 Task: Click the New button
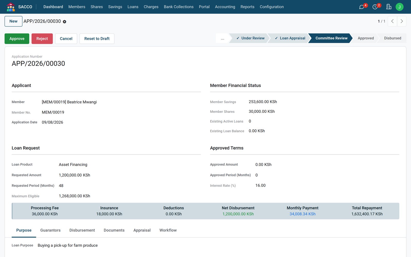point(13,21)
